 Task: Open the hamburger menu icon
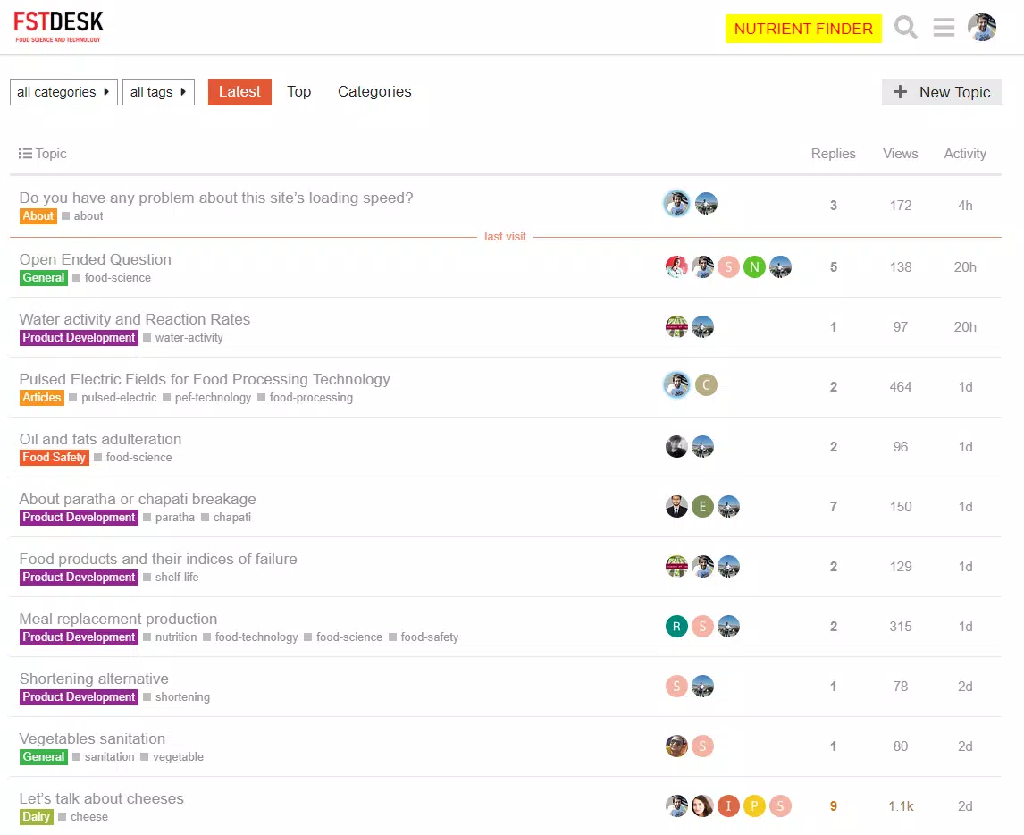click(x=944, y=28)
